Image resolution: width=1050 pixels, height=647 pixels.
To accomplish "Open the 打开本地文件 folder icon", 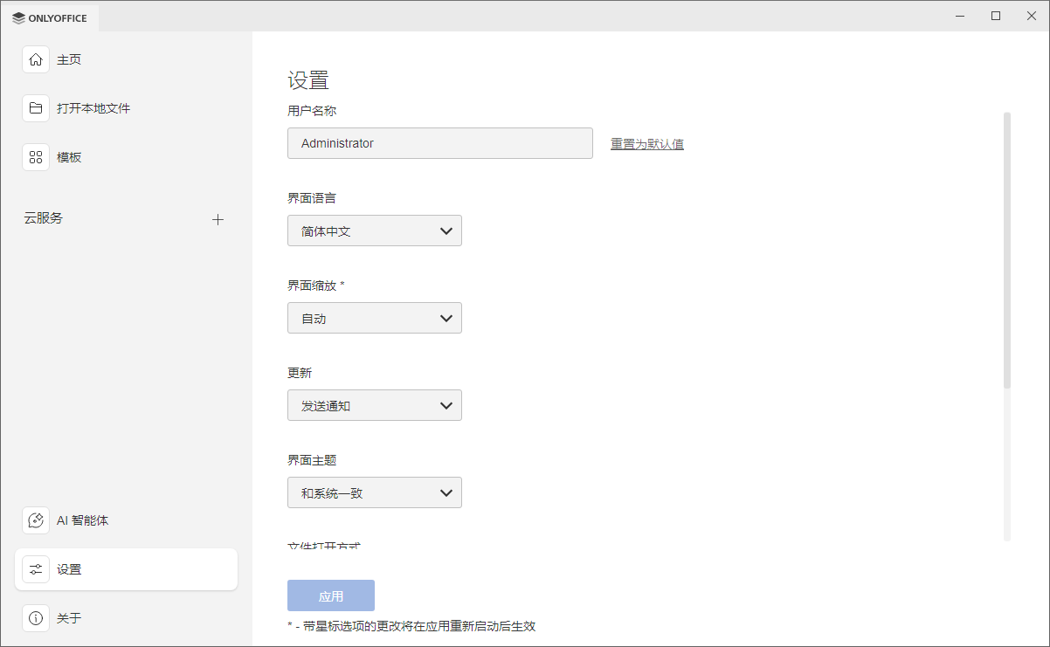I will click(35, 107).
